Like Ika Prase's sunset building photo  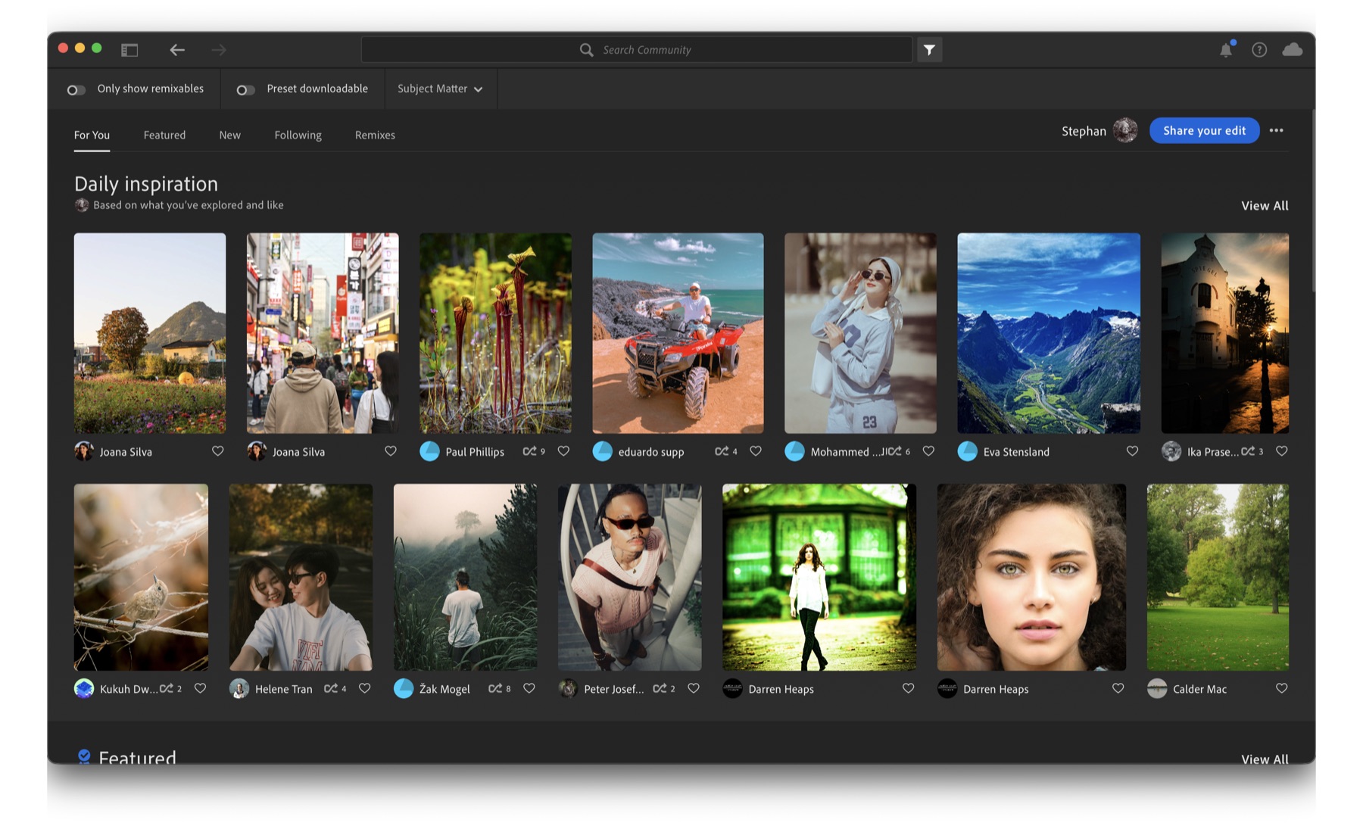tap(1282, 451)
